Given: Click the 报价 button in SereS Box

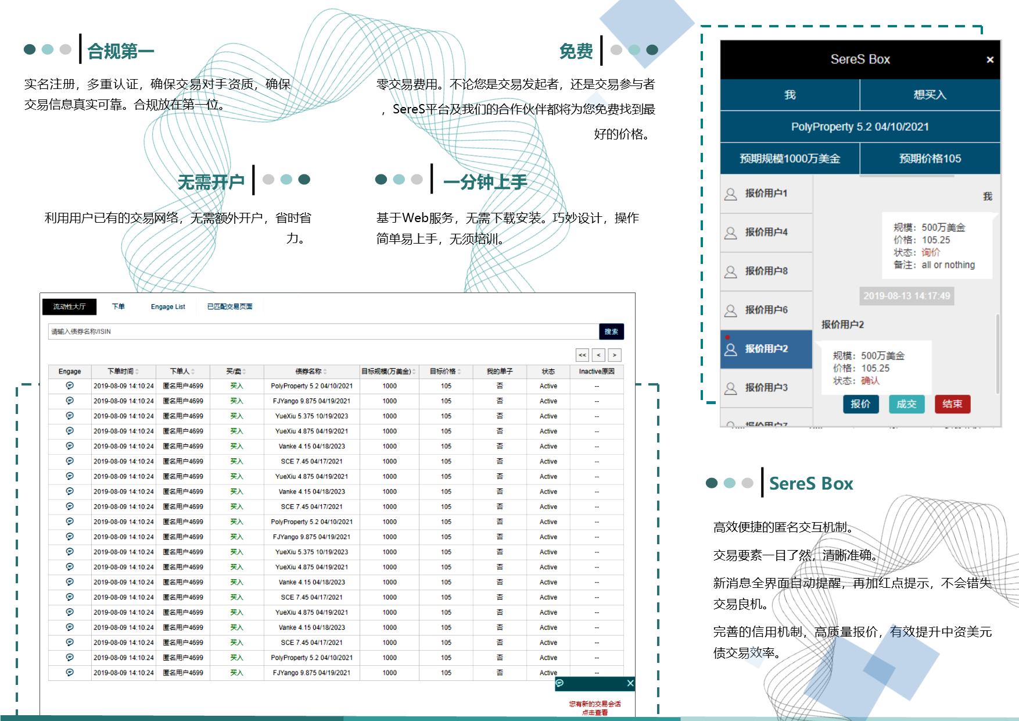Looking at the screenshot, I should click(x=860, y=404).
